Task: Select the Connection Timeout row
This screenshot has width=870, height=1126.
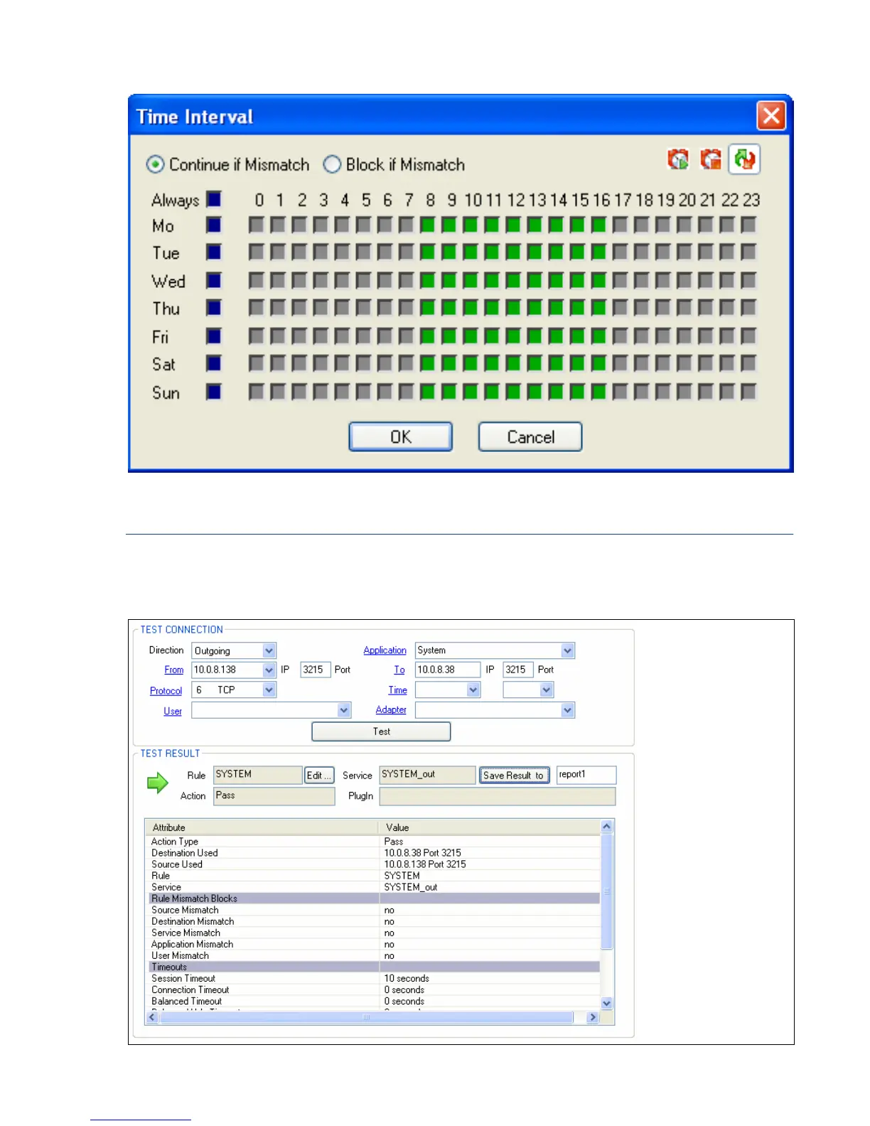Action: pyautogui.click(x=375, y=990)
